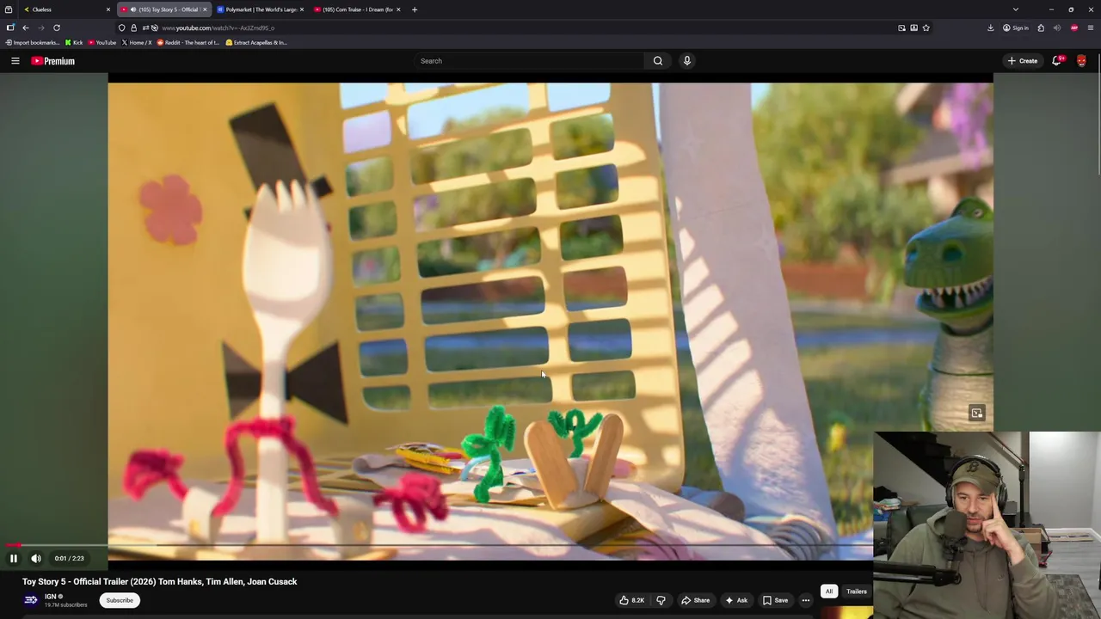Save the video to a playlist
Screen dimensions: 1101x619
click(775, 600)
